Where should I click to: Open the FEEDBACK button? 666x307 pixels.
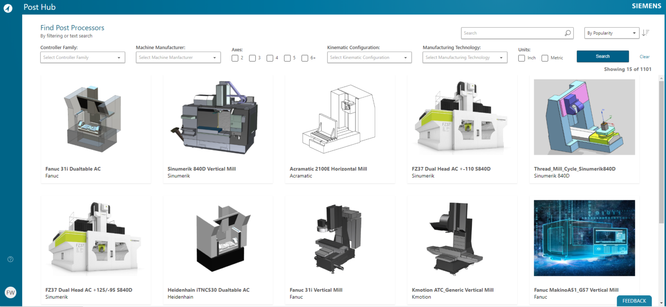[x=634, y=300]
